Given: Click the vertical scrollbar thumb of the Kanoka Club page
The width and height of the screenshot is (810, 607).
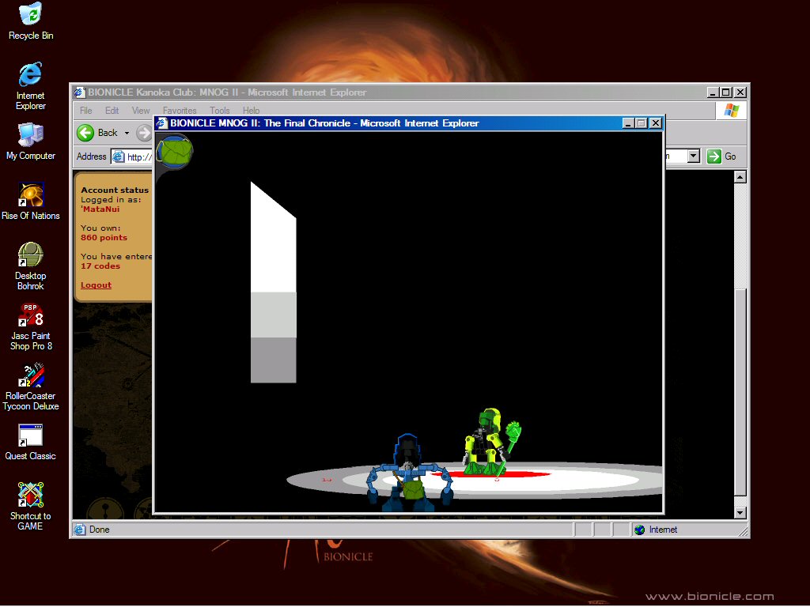Looking at the screenshot, I should point(740,394).
